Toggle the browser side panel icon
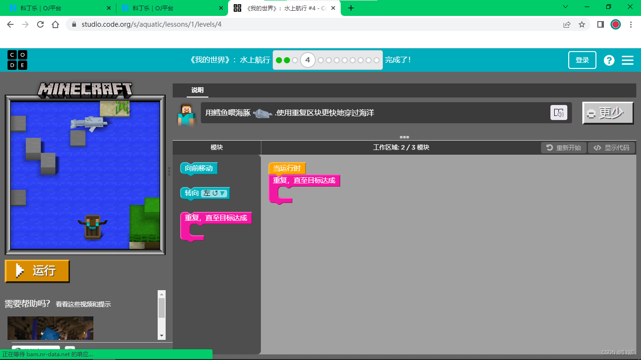 [x=600, y=24]
